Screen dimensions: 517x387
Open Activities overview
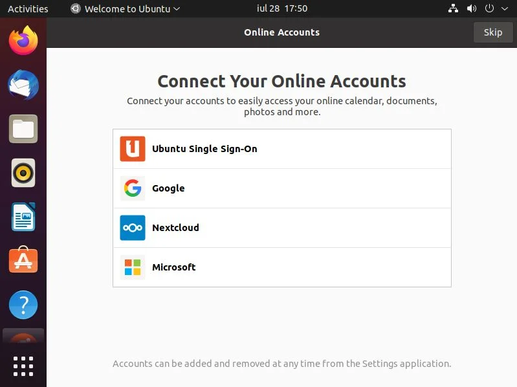point(28,8)
